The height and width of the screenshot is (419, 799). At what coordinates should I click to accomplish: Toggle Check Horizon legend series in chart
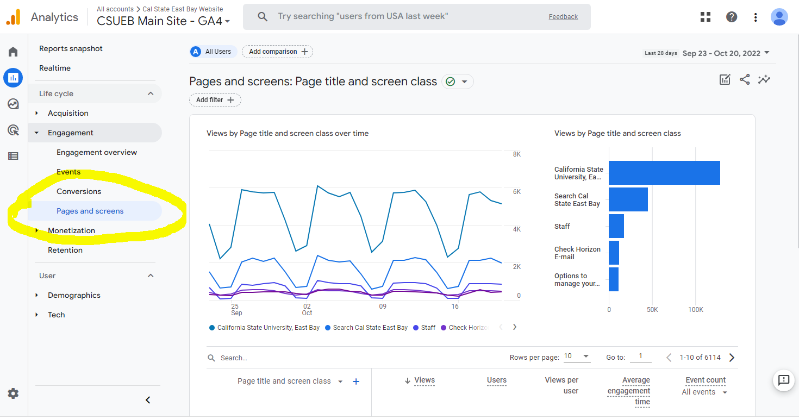pyautogui.click(x=464, y=328)
